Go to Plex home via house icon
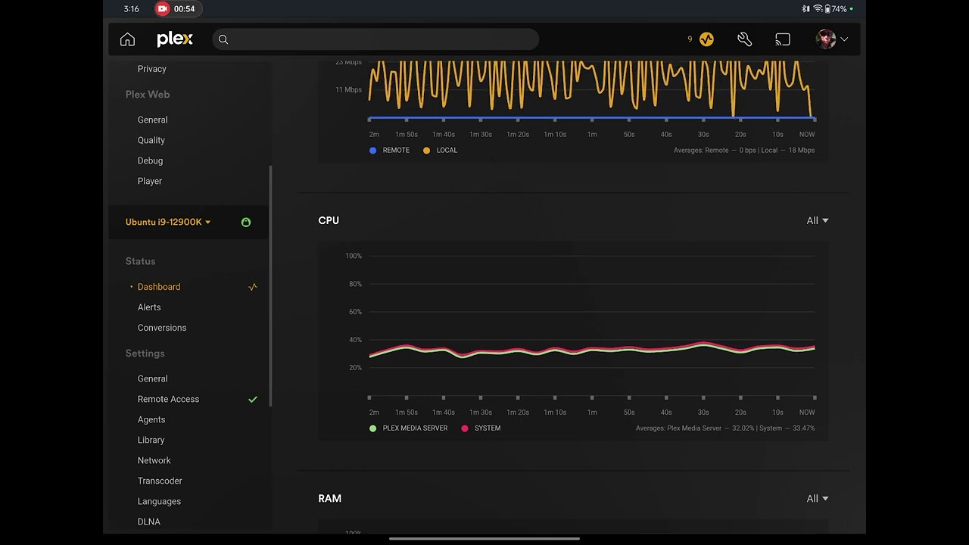Viewport: 969px width, 545px height. 127,39
